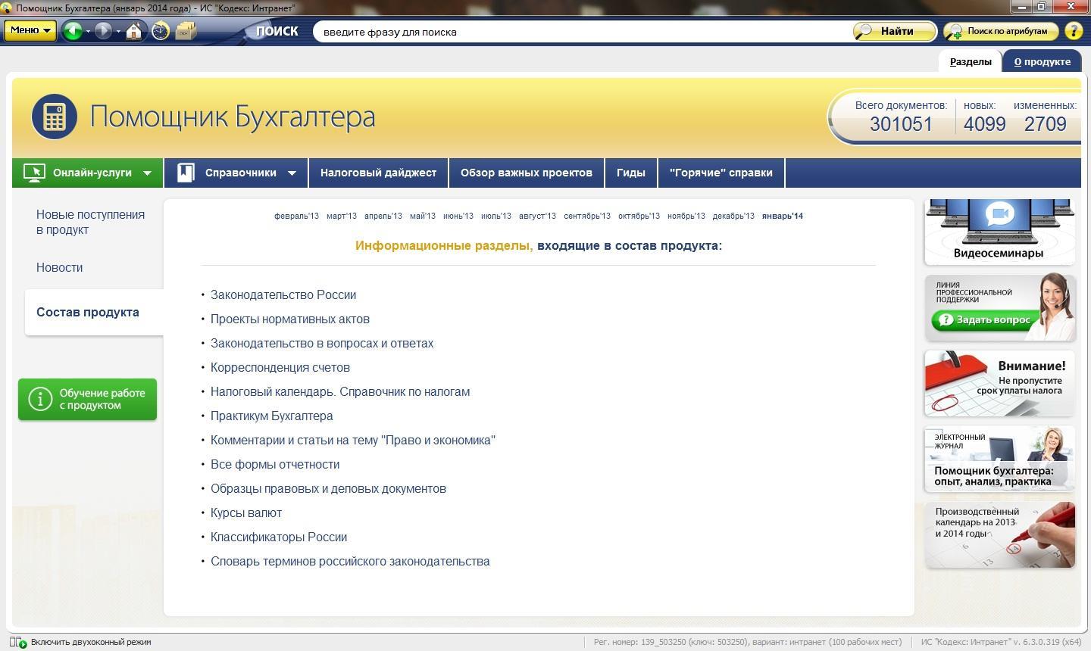This screenshot has height=651, width=1091.
Task: Select the август'13 month link
Action: (x=537, y=216)
